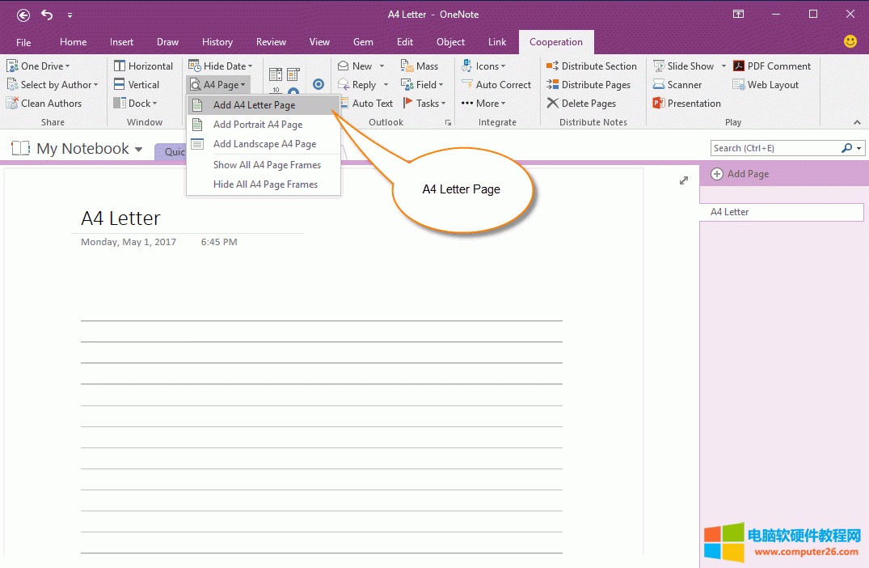
Task: Toggle Hide Date option
Action: pos(220,66)
